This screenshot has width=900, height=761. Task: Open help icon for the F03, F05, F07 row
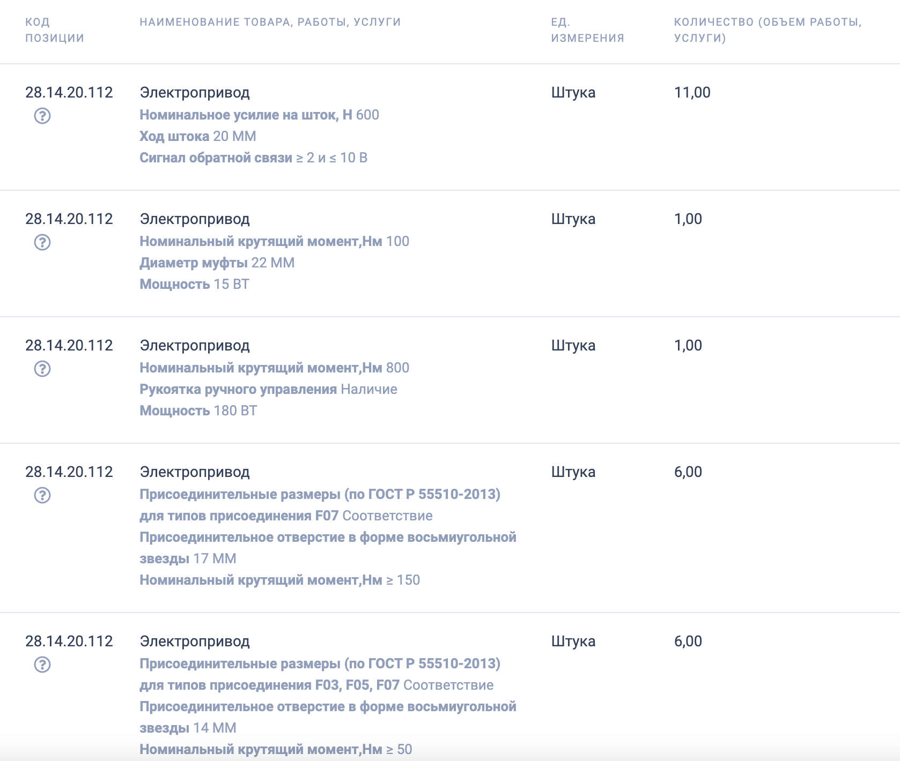click(42, 665)
